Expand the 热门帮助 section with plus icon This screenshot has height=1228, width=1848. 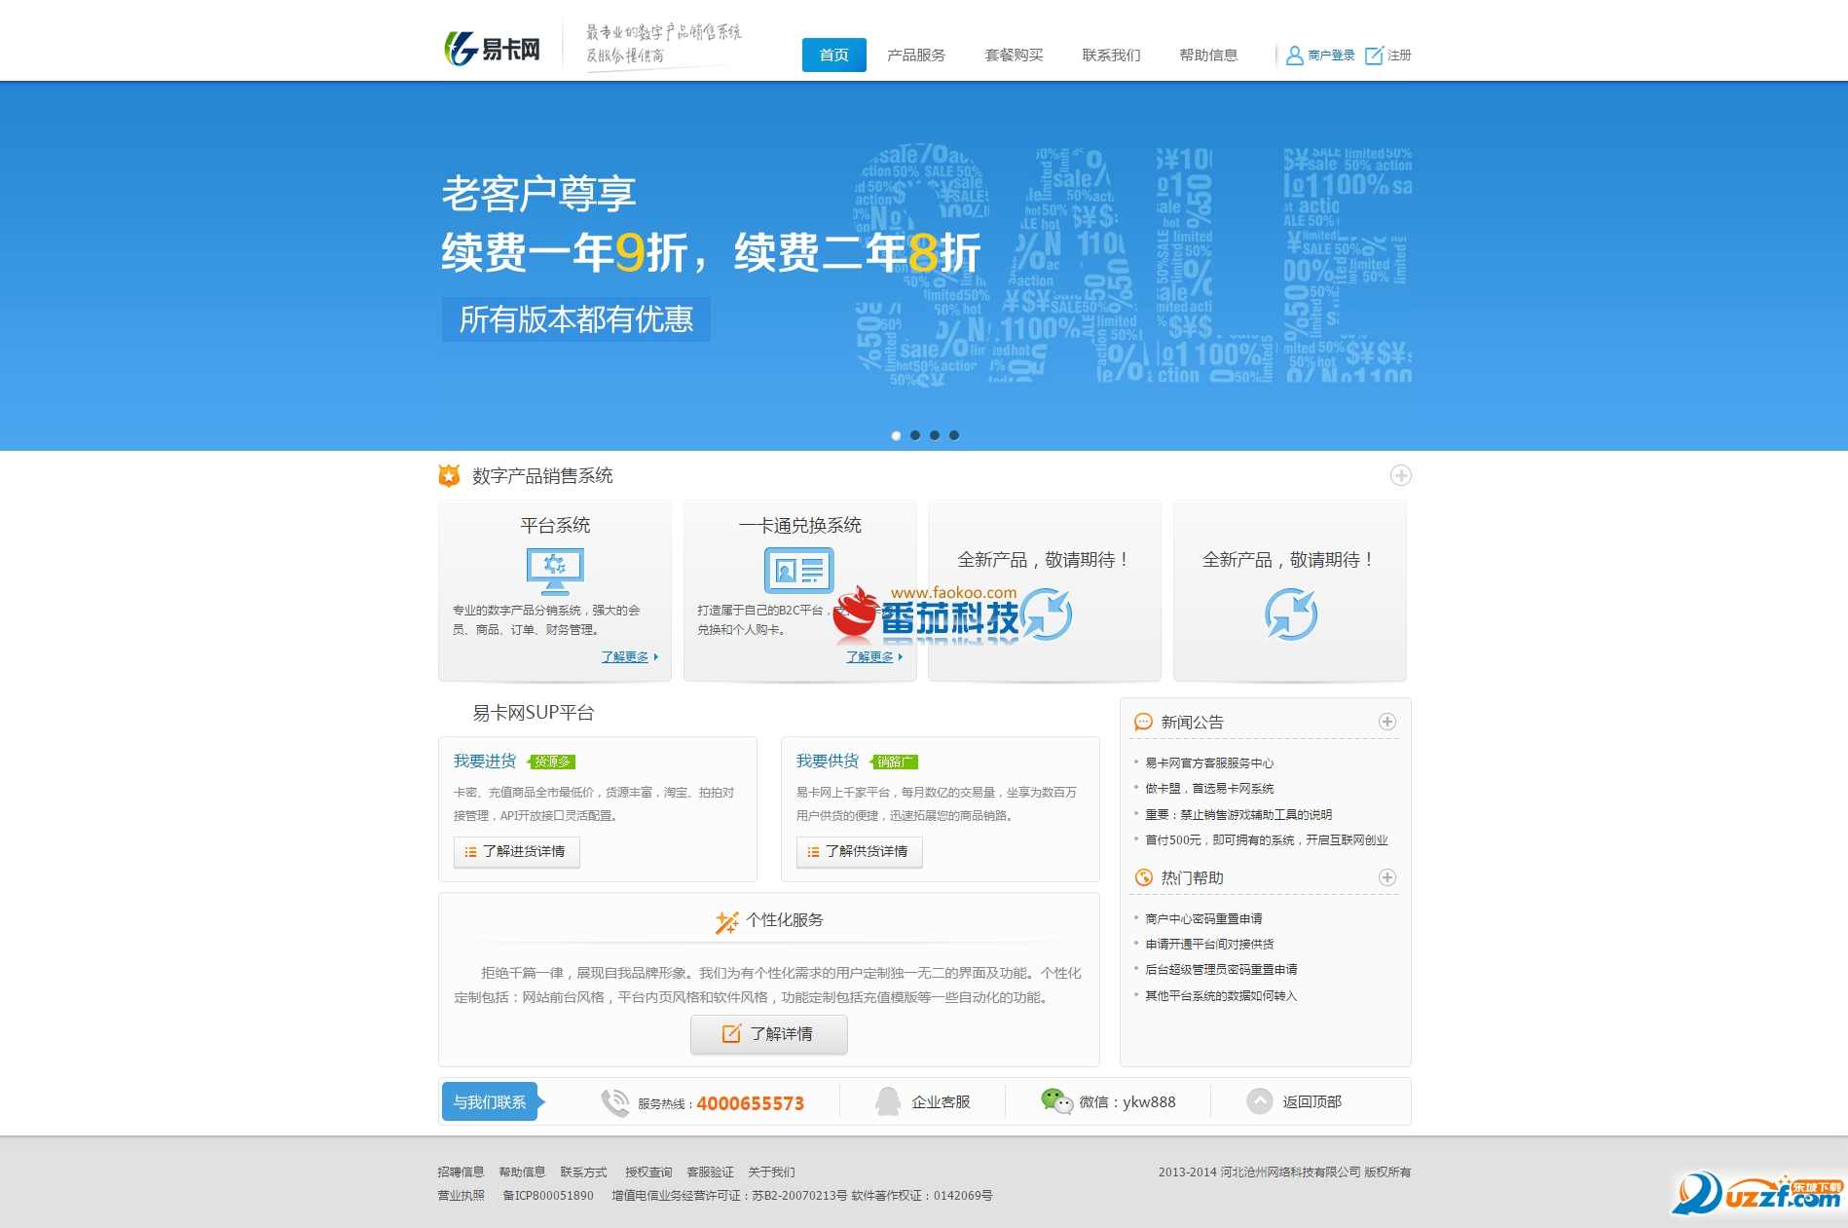(x=1387, y=877)
